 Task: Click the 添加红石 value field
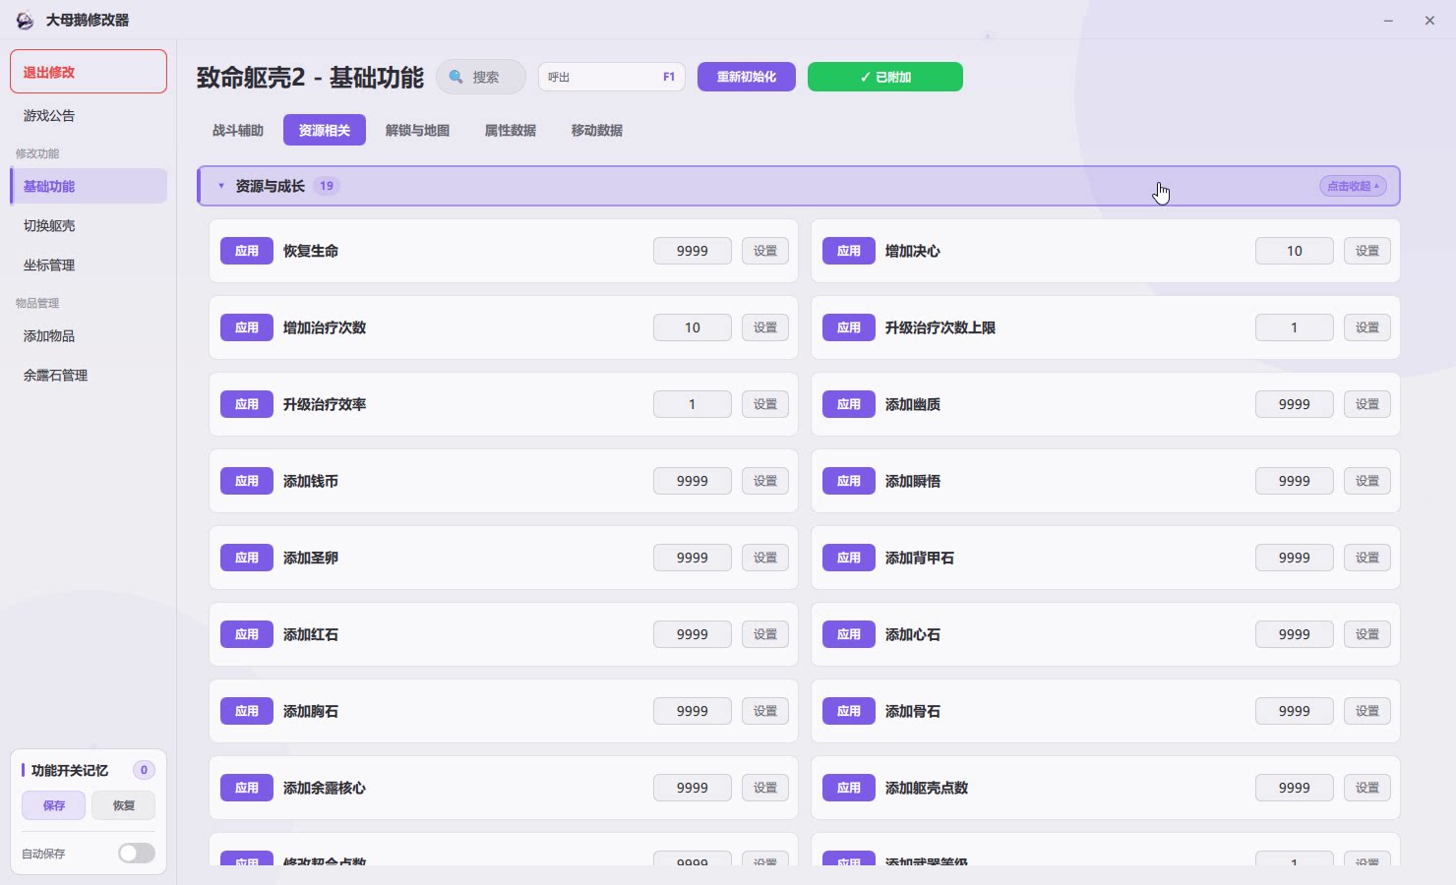pos(693,634)
